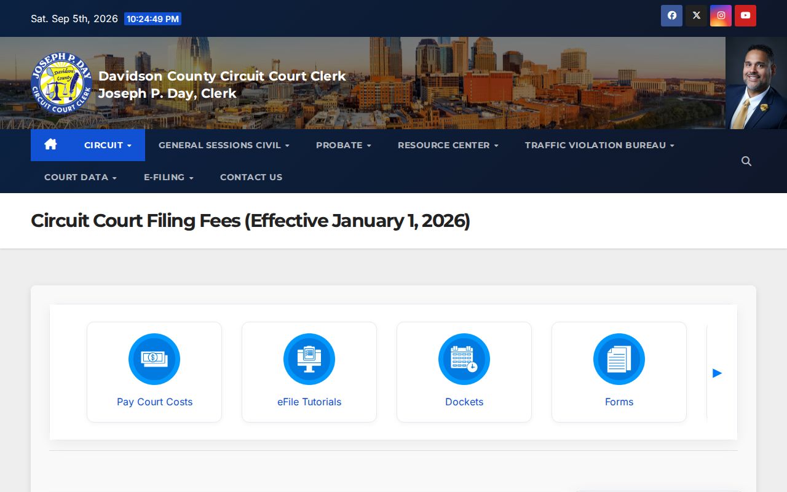787x492 pixels.
Task: Open the Dockets link
Action: click(464, 402)
